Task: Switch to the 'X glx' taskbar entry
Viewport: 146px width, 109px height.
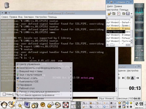Action: 86,103
